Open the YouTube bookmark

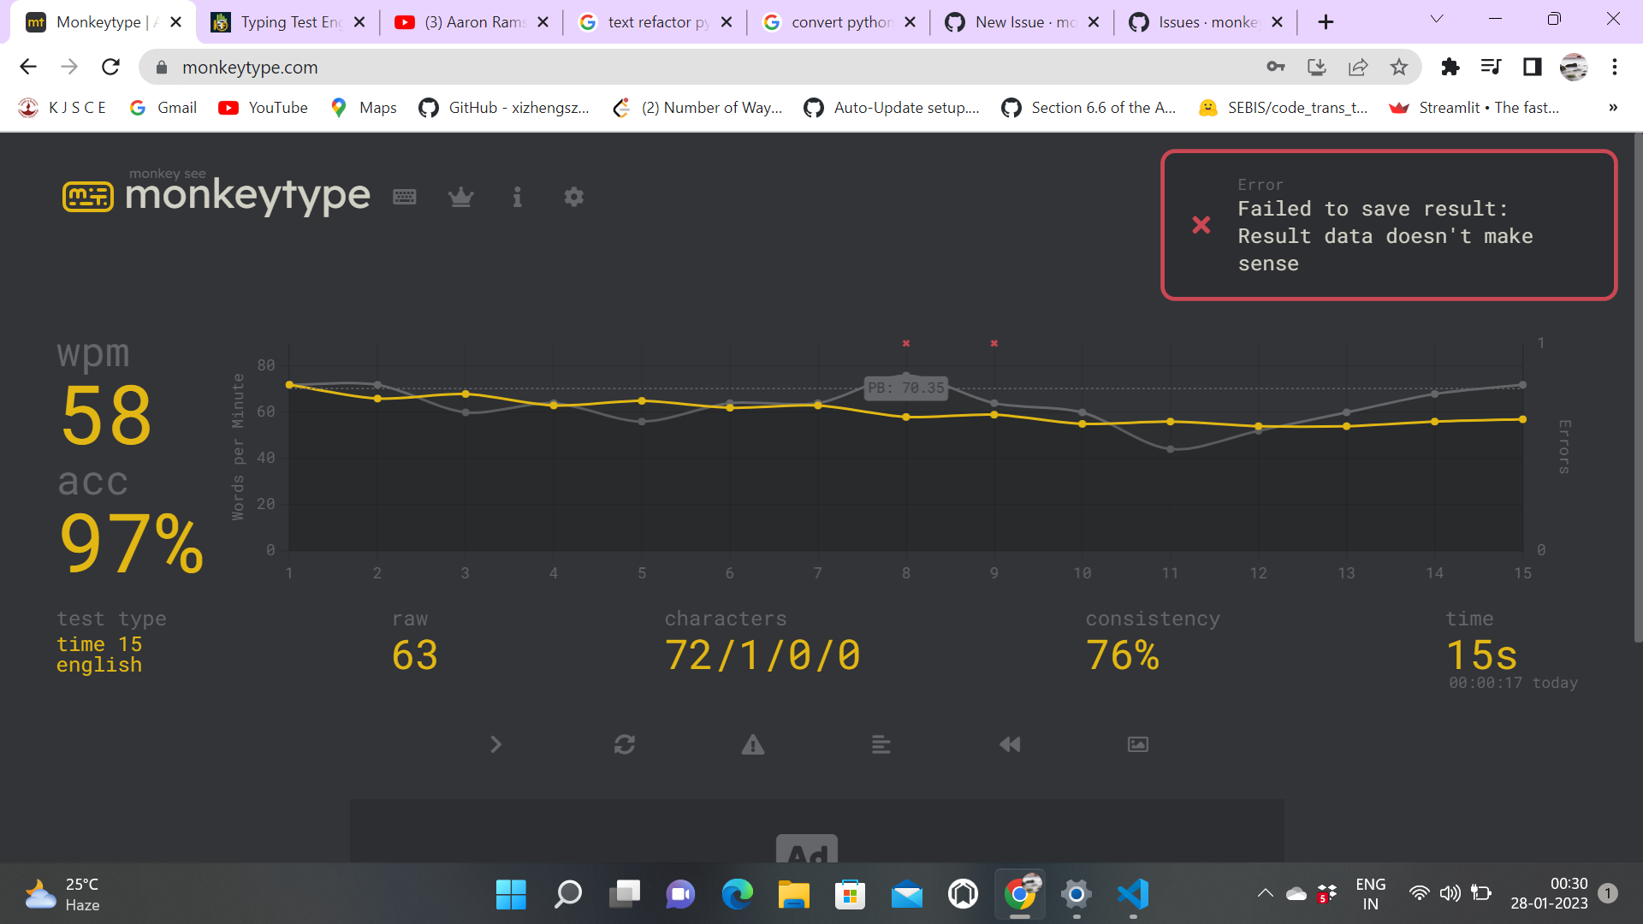[263, 108]
